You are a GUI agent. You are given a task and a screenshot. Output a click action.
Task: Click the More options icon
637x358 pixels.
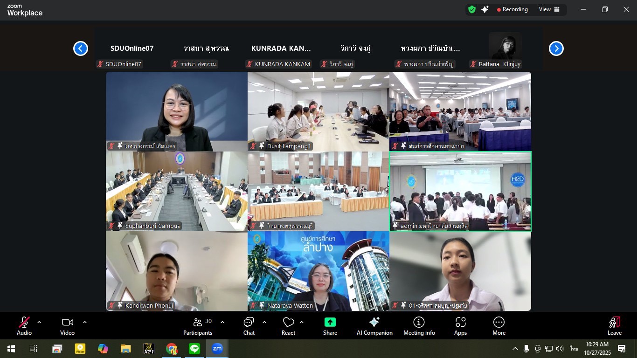coord(499,323)
